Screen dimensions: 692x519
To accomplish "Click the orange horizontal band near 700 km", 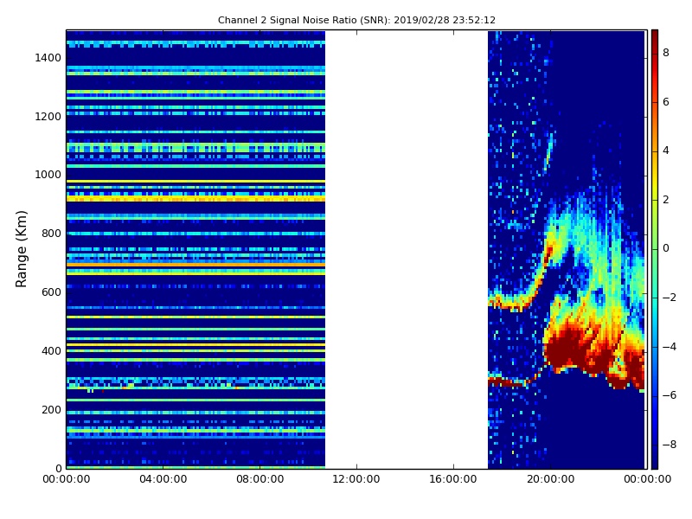I will pos(195,265).
